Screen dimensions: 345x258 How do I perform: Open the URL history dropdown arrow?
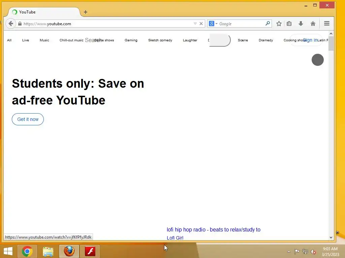(195, 24)
